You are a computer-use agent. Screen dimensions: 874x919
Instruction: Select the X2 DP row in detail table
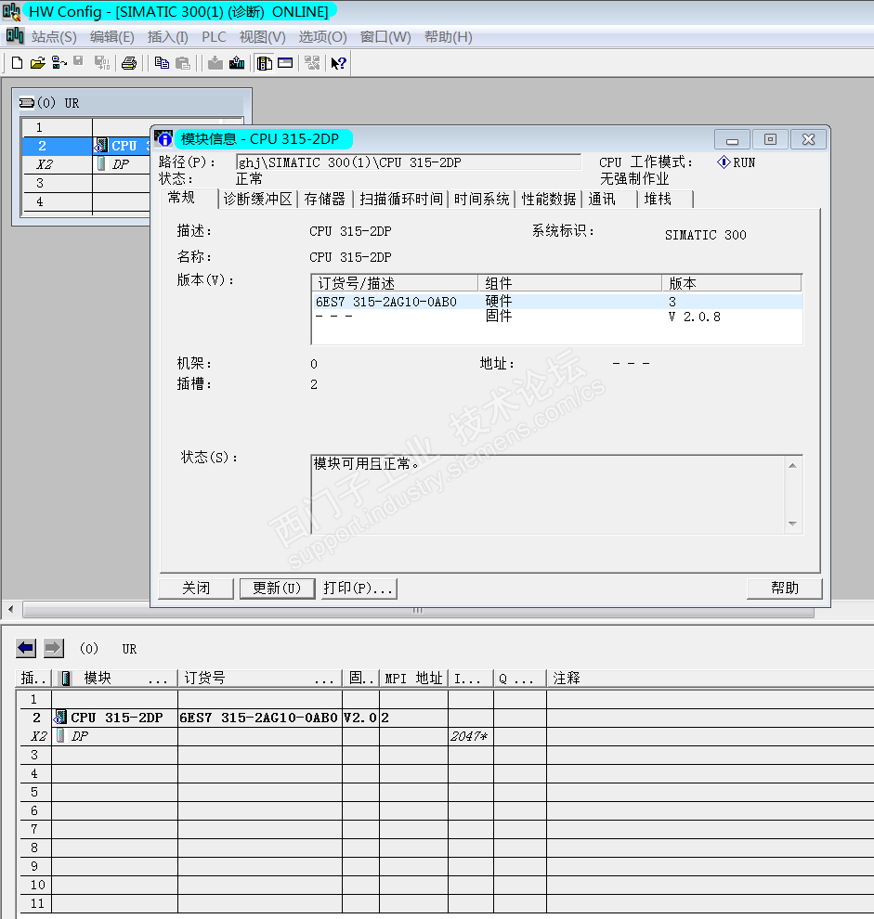coord(445,736)
